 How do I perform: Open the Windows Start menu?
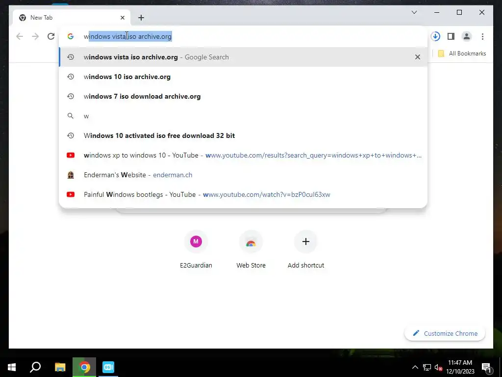point(12,367)
